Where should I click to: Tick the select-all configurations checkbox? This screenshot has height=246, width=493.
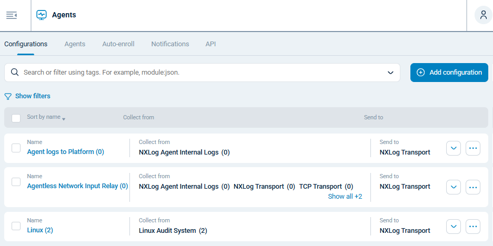pos(16,118)
